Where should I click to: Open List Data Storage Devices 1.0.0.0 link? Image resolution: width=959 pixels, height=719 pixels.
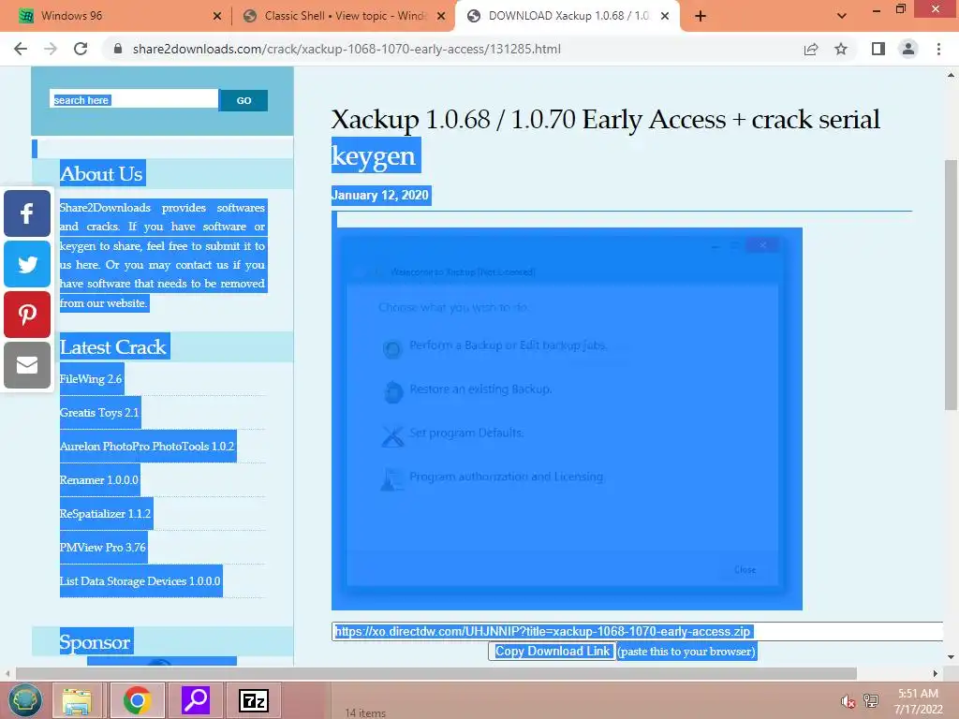click(x=140, y=580)
